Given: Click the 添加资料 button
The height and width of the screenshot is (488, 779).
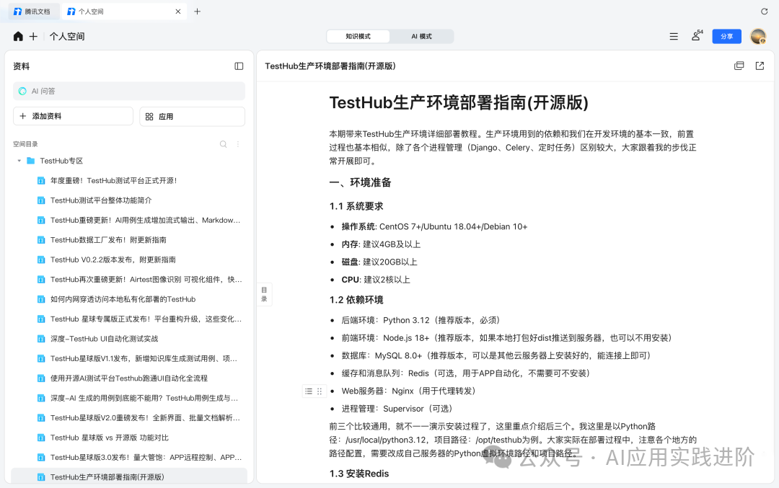Looking at the screenshot, I should (73, 116).
